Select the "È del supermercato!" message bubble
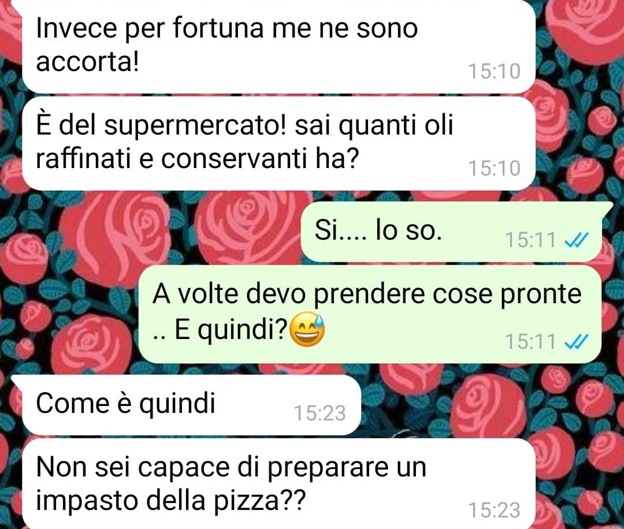 pos(278,143)
